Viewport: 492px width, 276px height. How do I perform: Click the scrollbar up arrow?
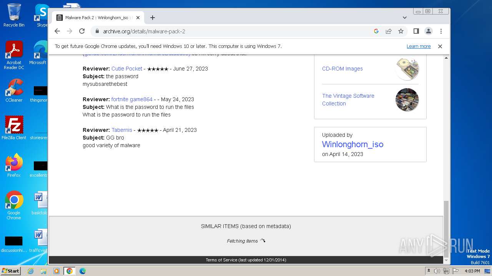point(446,58)
